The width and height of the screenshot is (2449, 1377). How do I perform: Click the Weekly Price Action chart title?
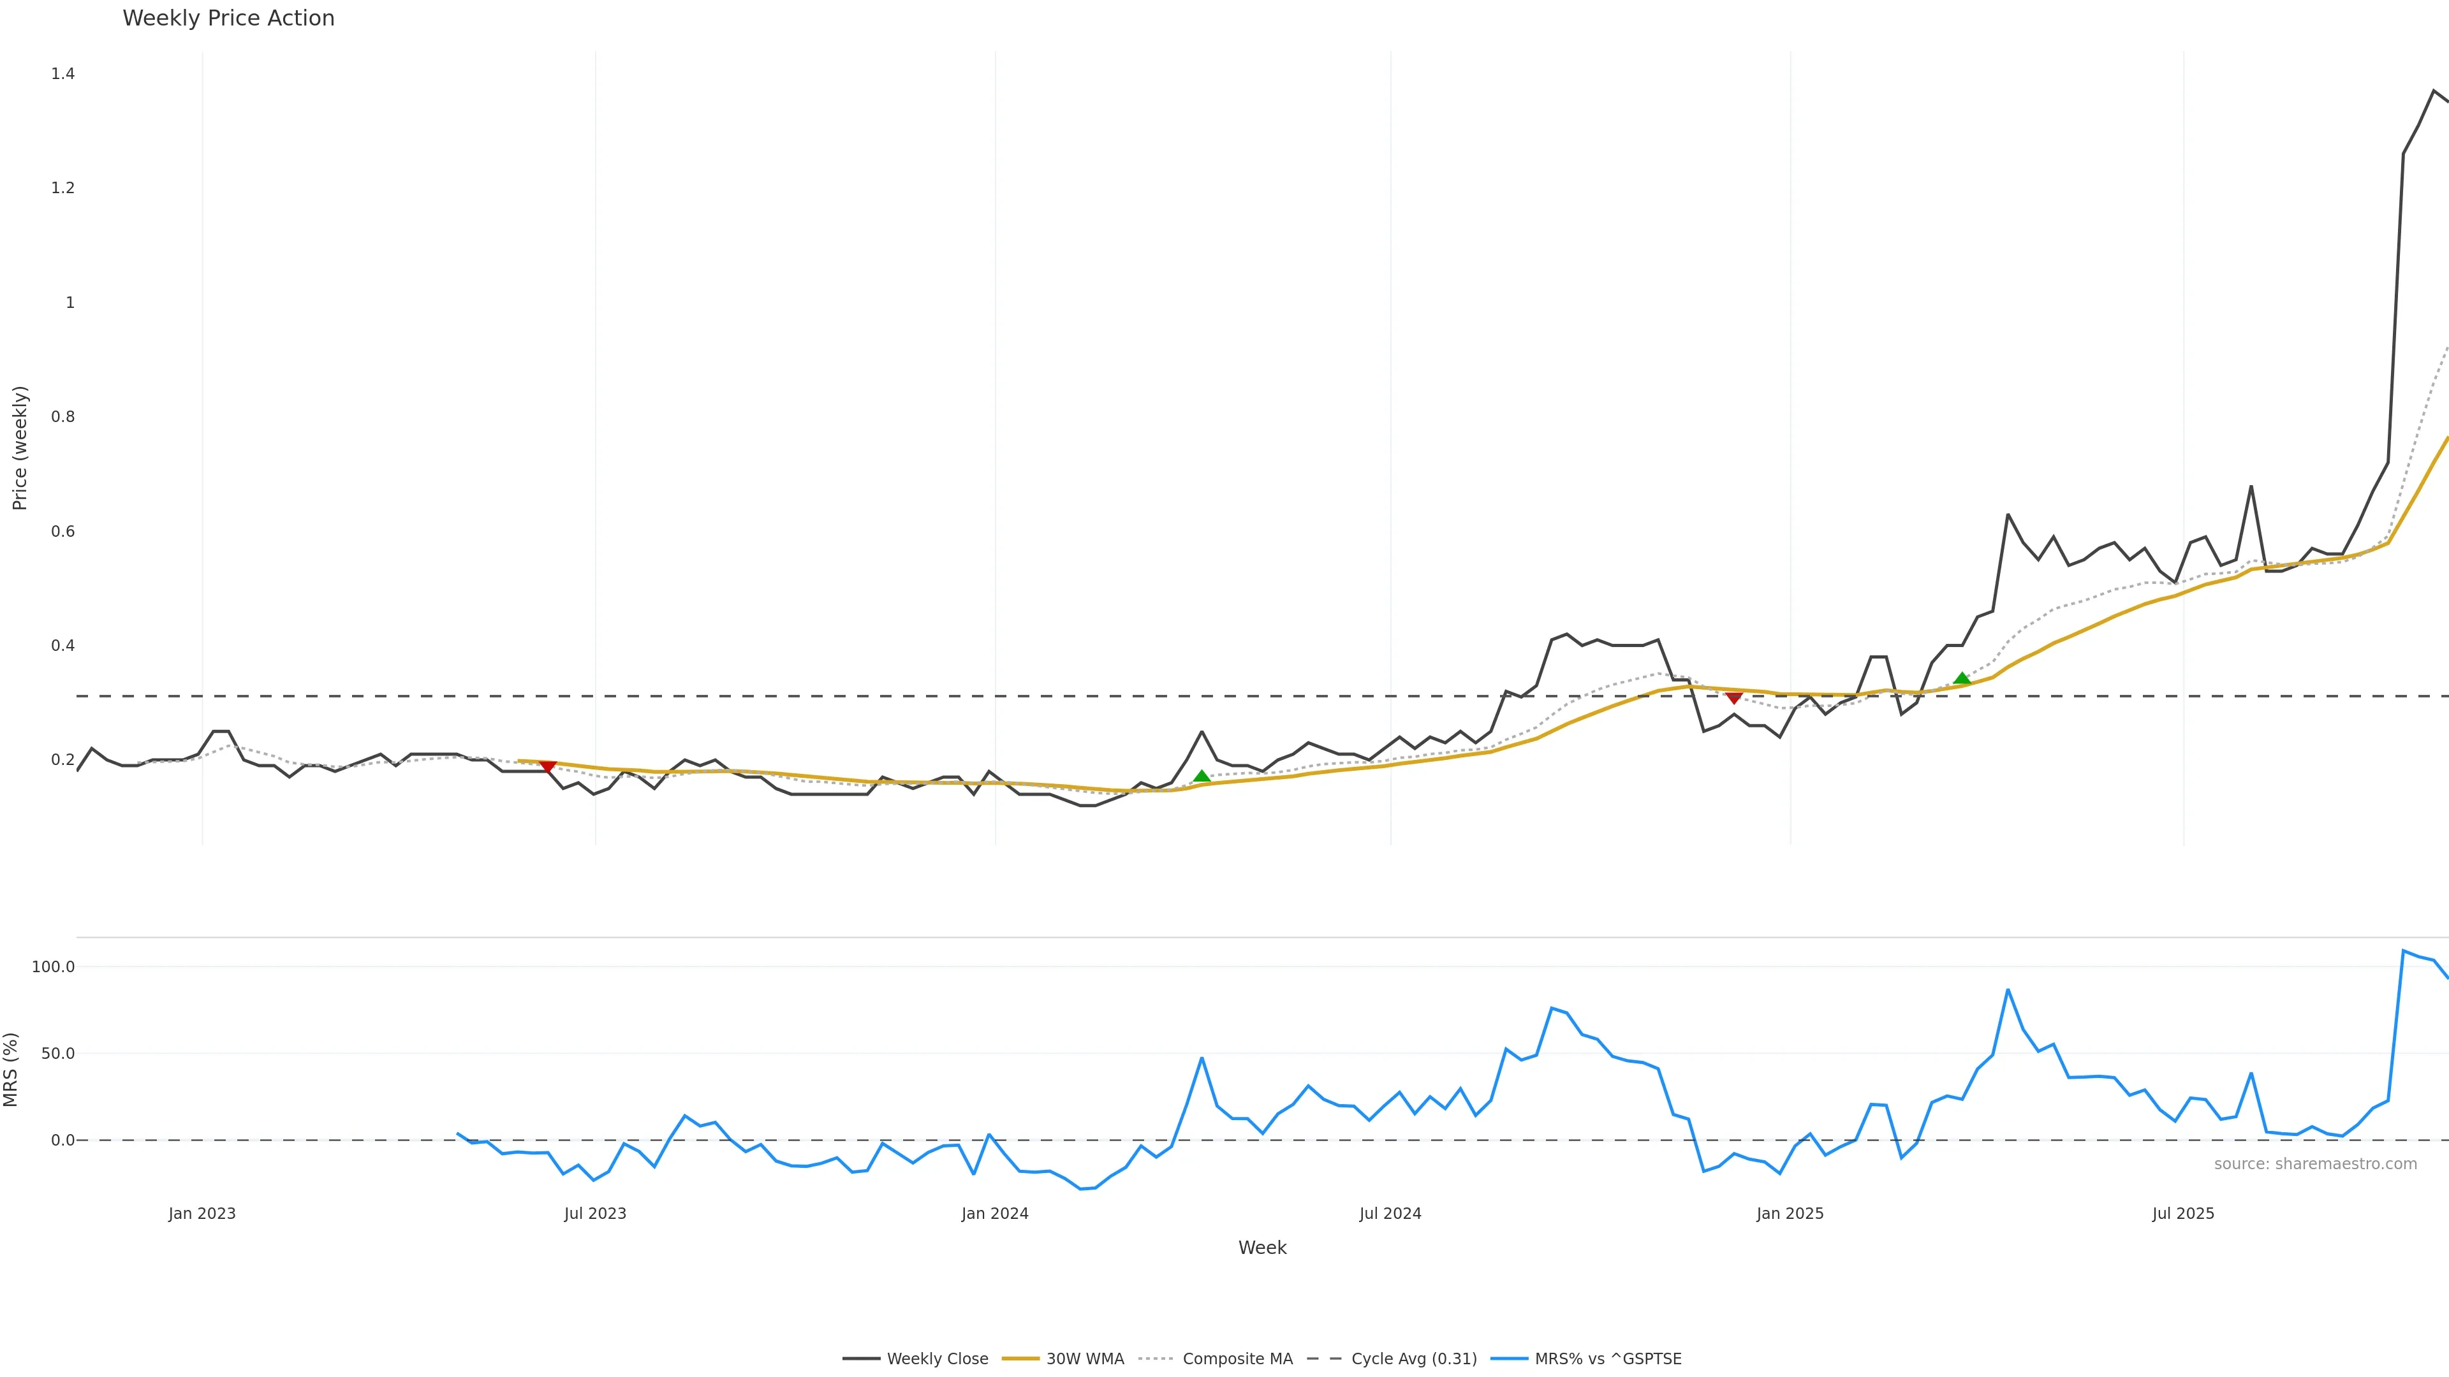tap(228, 18)
